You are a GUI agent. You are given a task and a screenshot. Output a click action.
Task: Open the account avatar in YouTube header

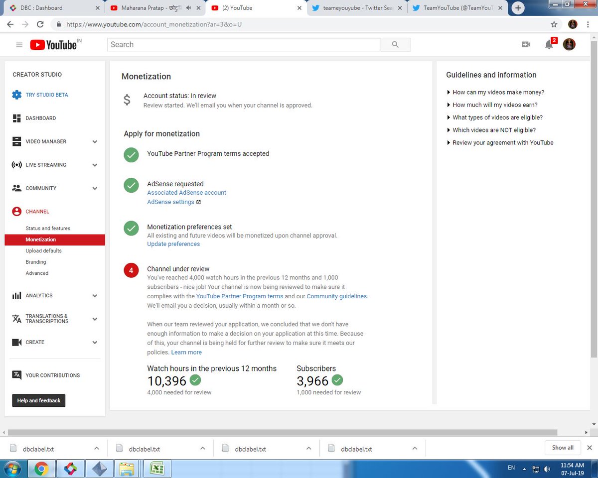(569, 44)
